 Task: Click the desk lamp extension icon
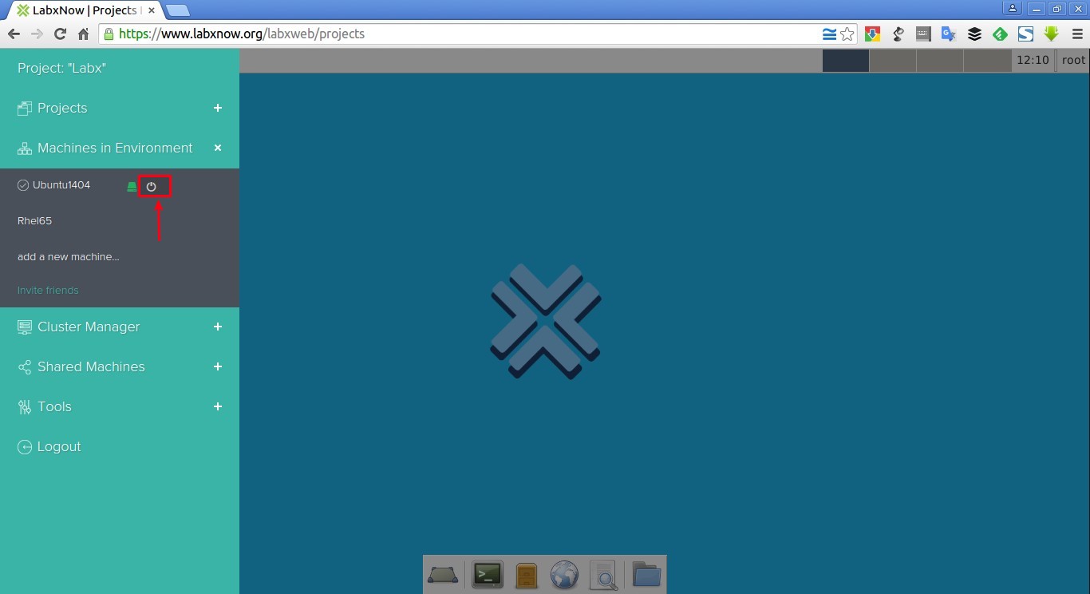tap(898, 34)
